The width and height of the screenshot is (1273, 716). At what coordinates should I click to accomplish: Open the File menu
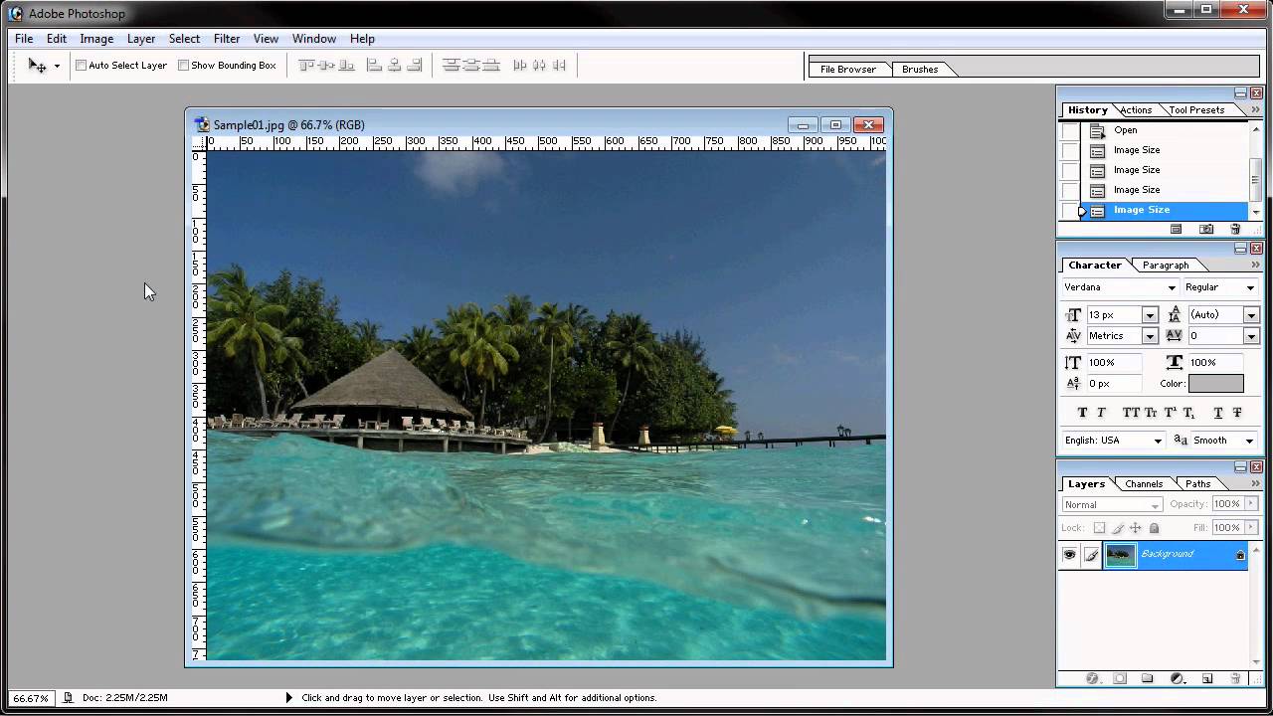coord(24,39)
